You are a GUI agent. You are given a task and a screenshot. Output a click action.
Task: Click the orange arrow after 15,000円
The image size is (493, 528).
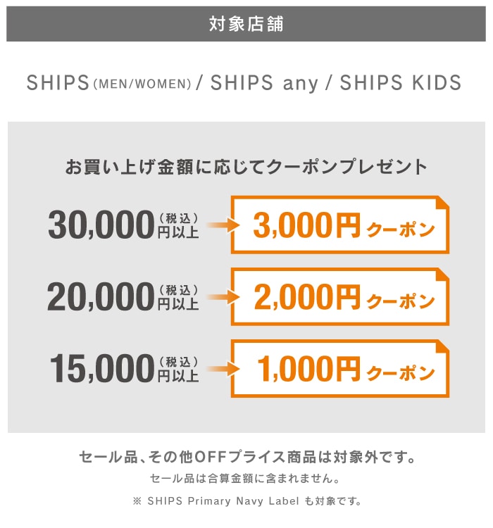(218, 368)
